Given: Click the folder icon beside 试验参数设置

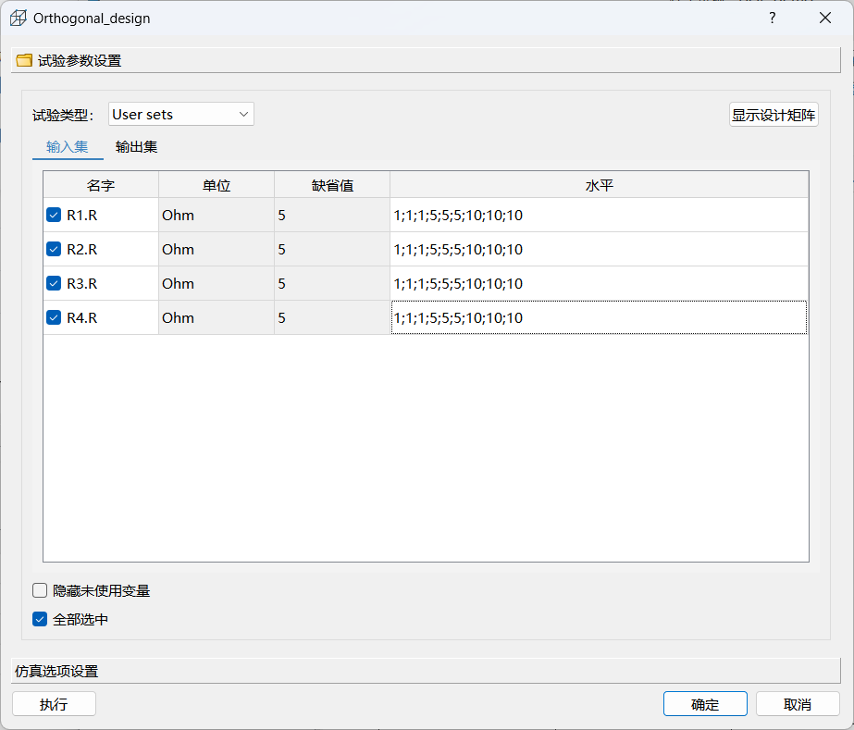Looking at the screenshot, I should (24, 61).
